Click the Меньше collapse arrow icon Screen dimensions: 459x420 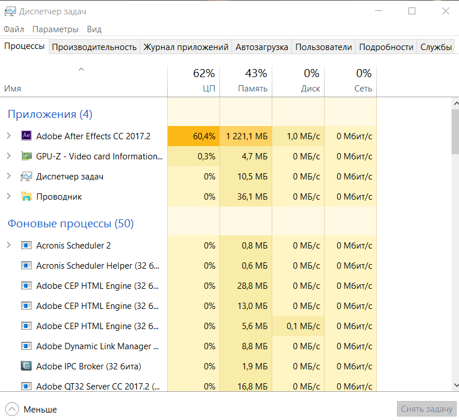[x=12, y=409]
